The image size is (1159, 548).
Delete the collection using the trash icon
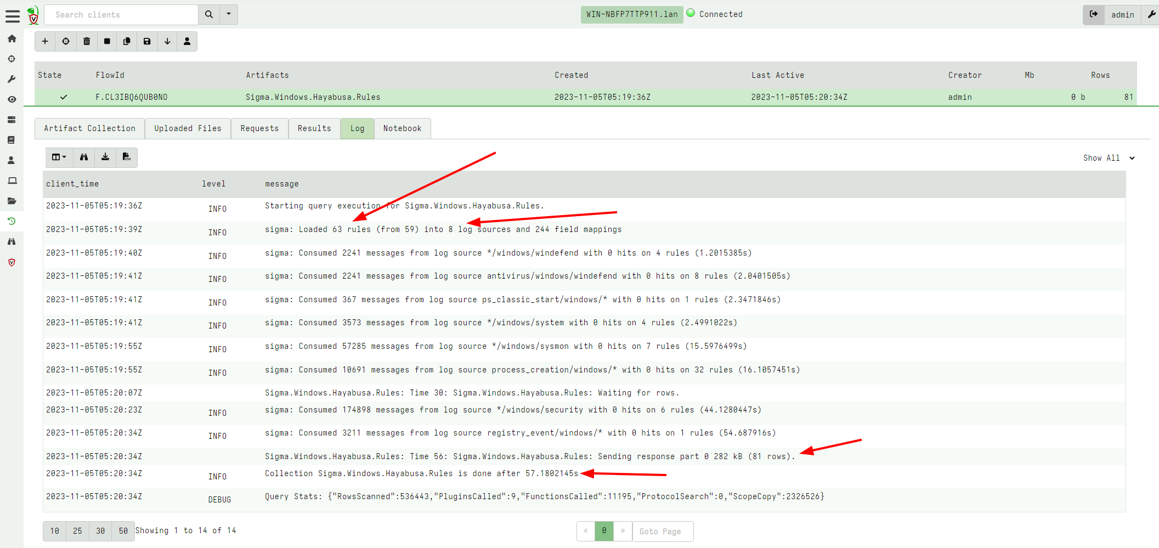pos(86,41)
